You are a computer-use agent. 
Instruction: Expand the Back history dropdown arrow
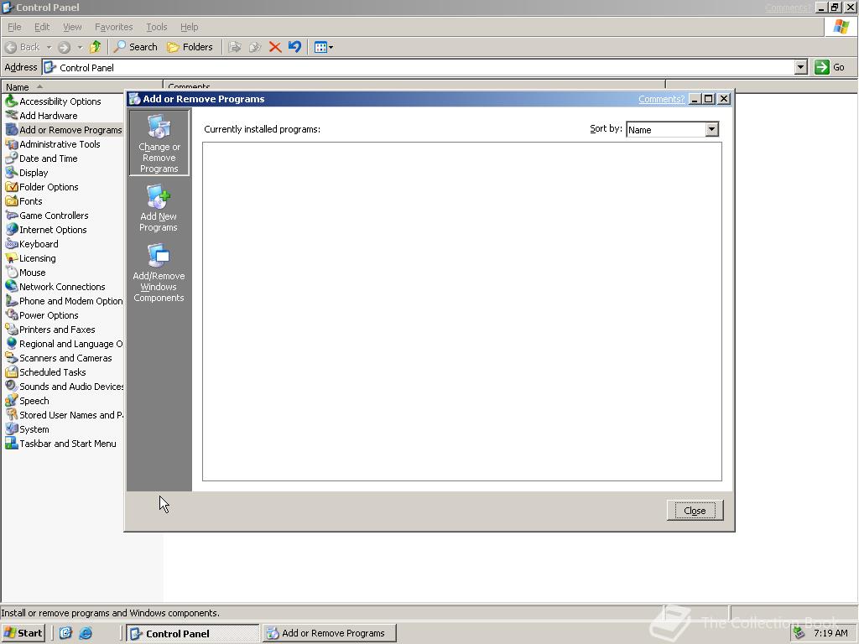click(x=49, y=47)
